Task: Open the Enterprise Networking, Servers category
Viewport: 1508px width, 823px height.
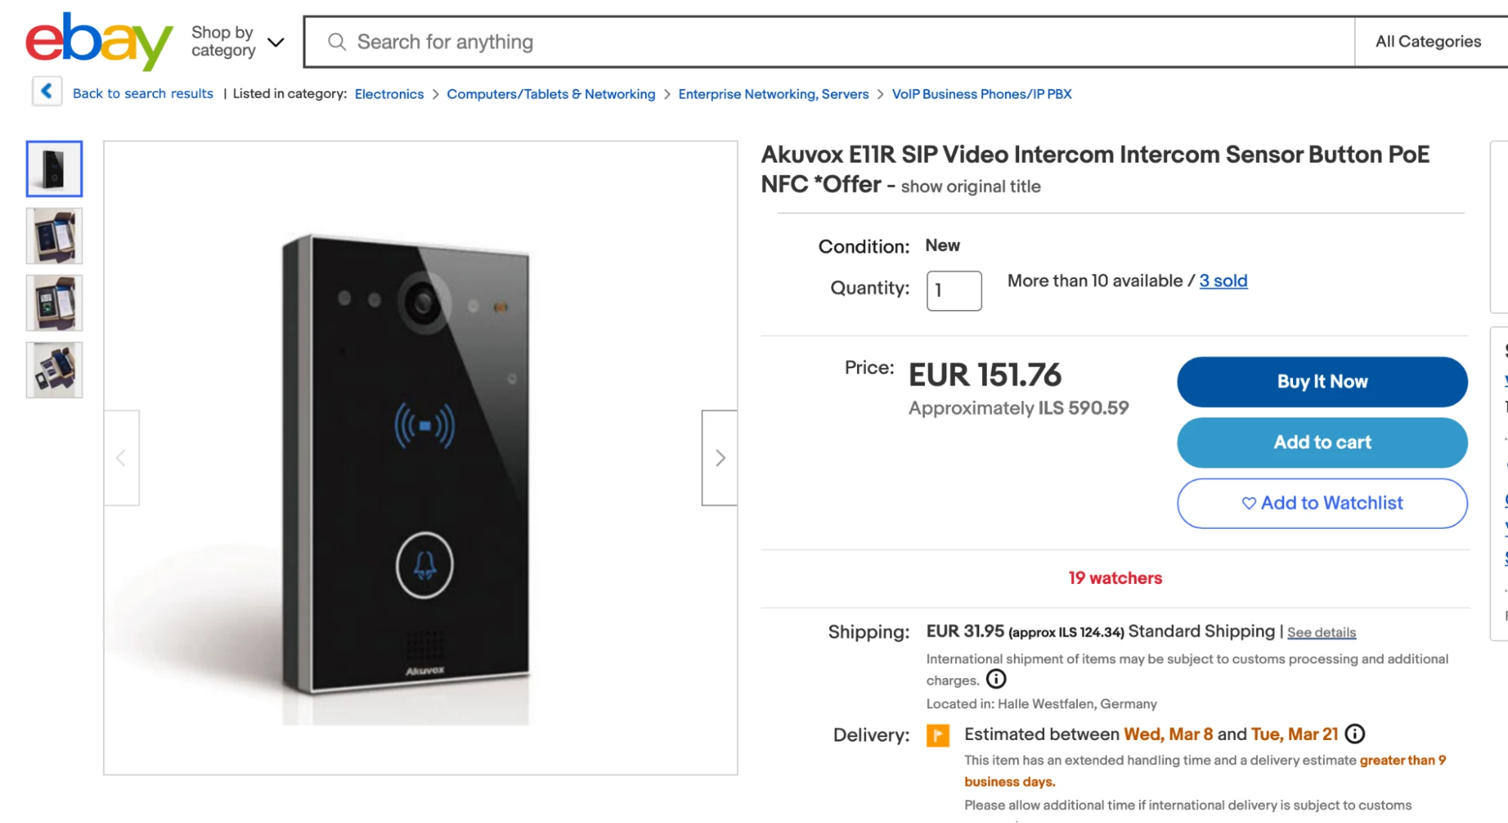Action: coord(773,94)
